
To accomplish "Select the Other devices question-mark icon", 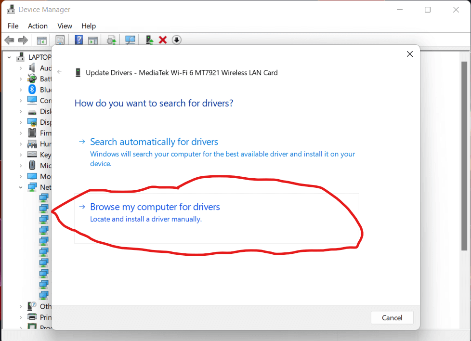I will click(32, 306).
